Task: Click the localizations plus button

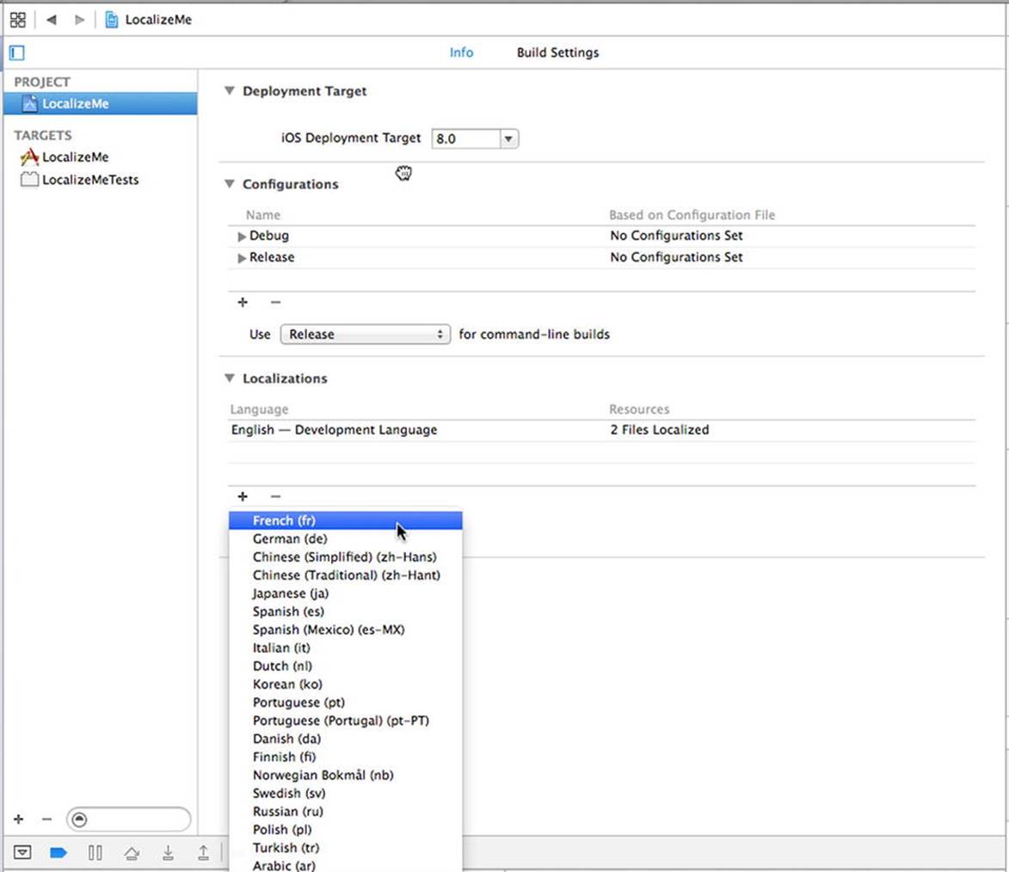Action: coord(243,496)
